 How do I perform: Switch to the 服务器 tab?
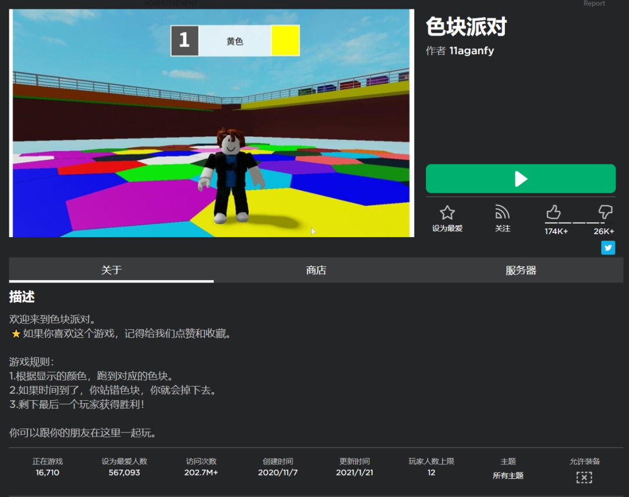point(520,270)
